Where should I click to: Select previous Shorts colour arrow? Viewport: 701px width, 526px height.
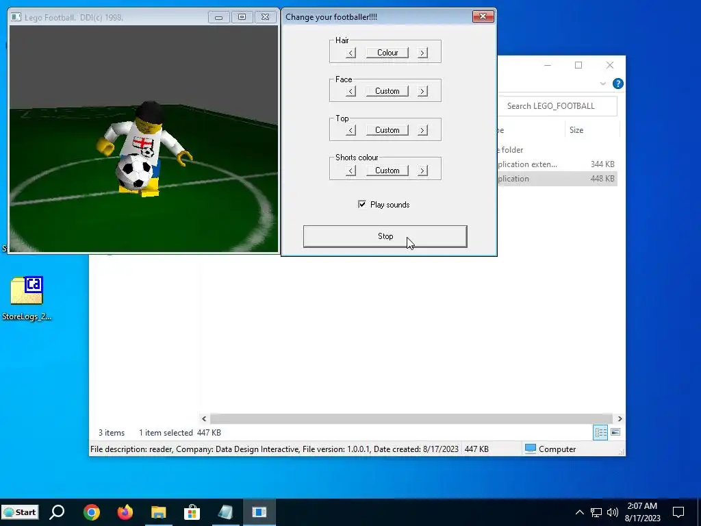(x=351, y=171)
